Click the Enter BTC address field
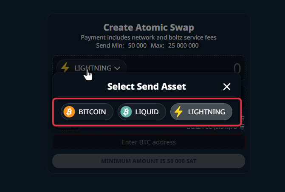The height and width of the screenshot is (192, 285). [148, 142]
